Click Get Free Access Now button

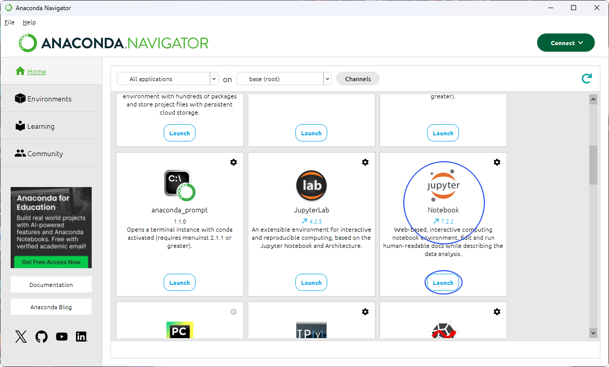point(51,262)
